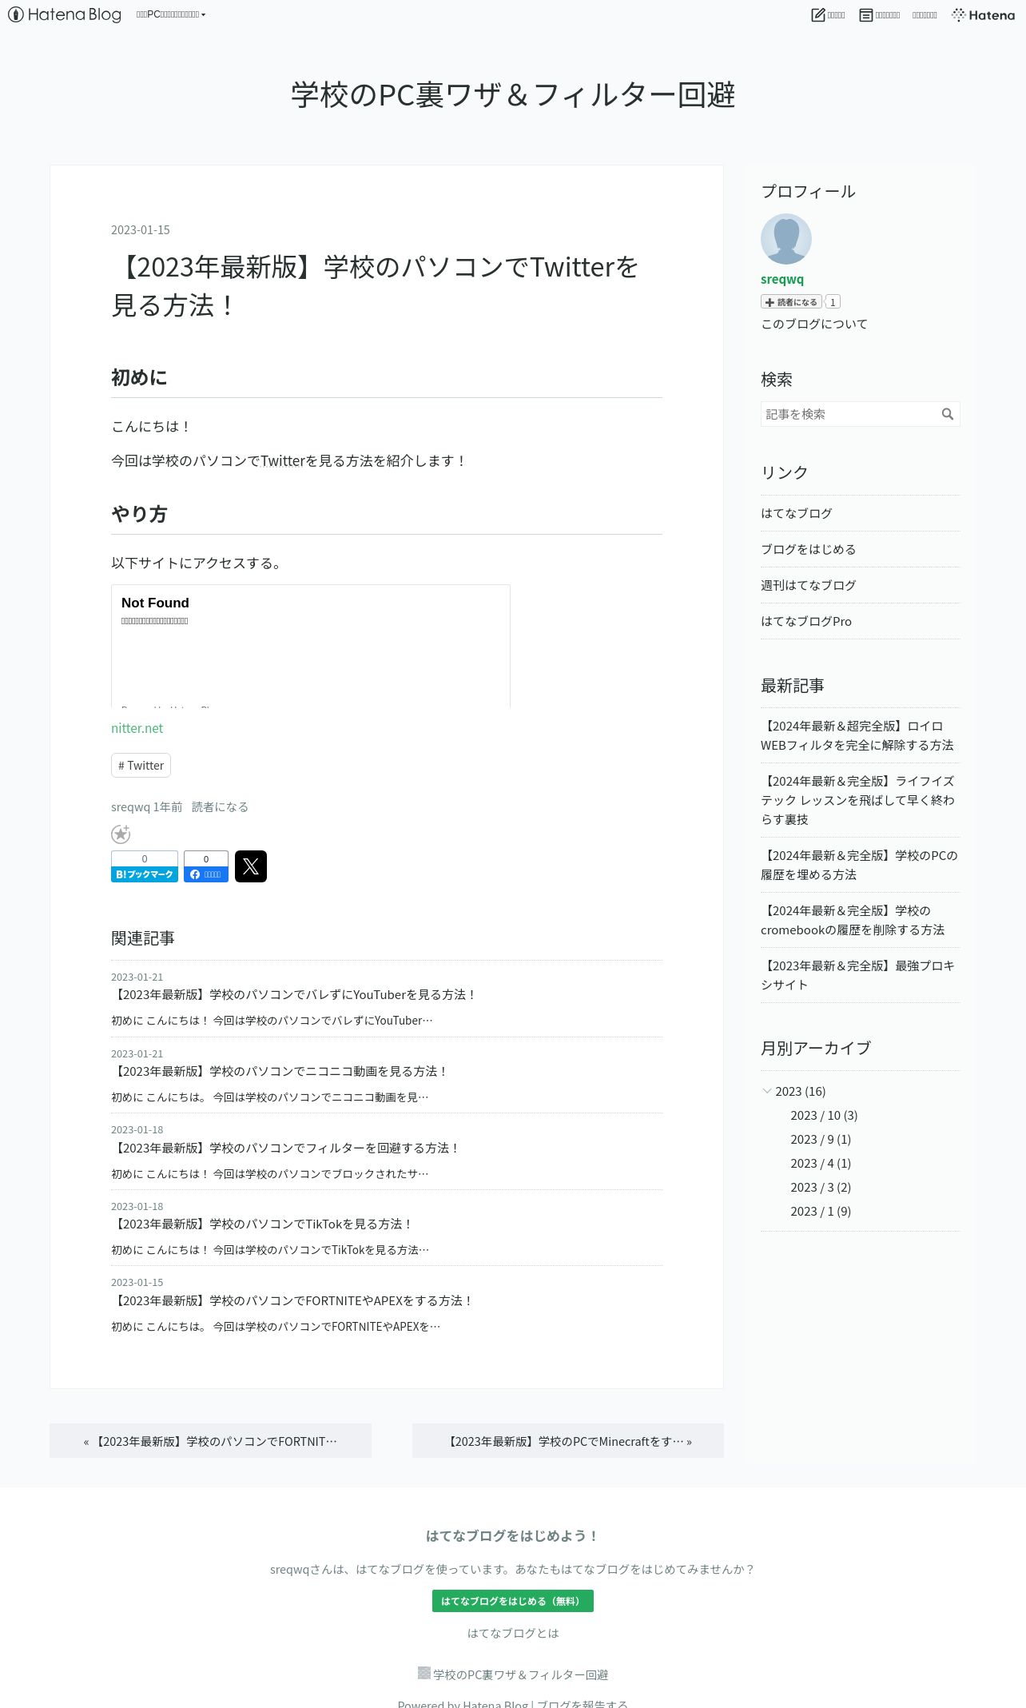
Task: Open related article about ニコニコ動画
Action: click(x=280, y=1071)
